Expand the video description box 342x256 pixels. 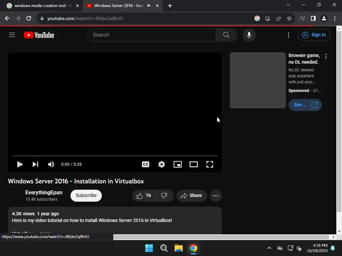point(115,221)
